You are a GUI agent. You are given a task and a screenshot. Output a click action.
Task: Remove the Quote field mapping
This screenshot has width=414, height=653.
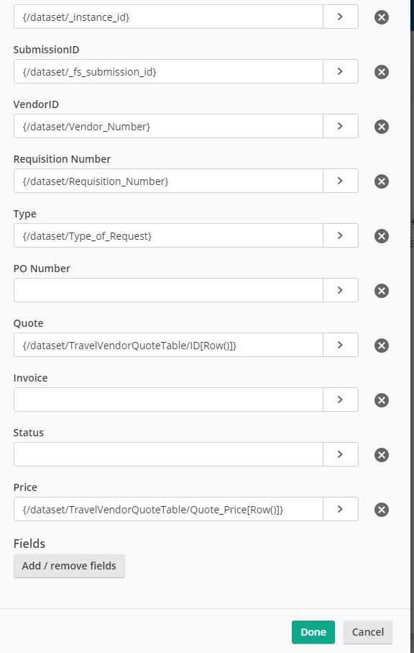[381, 346]
